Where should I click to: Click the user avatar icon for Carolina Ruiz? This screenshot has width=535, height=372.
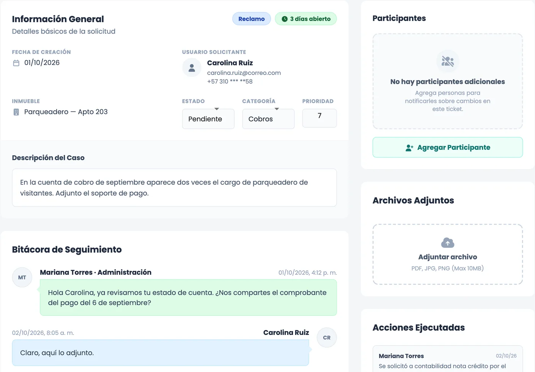point(192,68)
